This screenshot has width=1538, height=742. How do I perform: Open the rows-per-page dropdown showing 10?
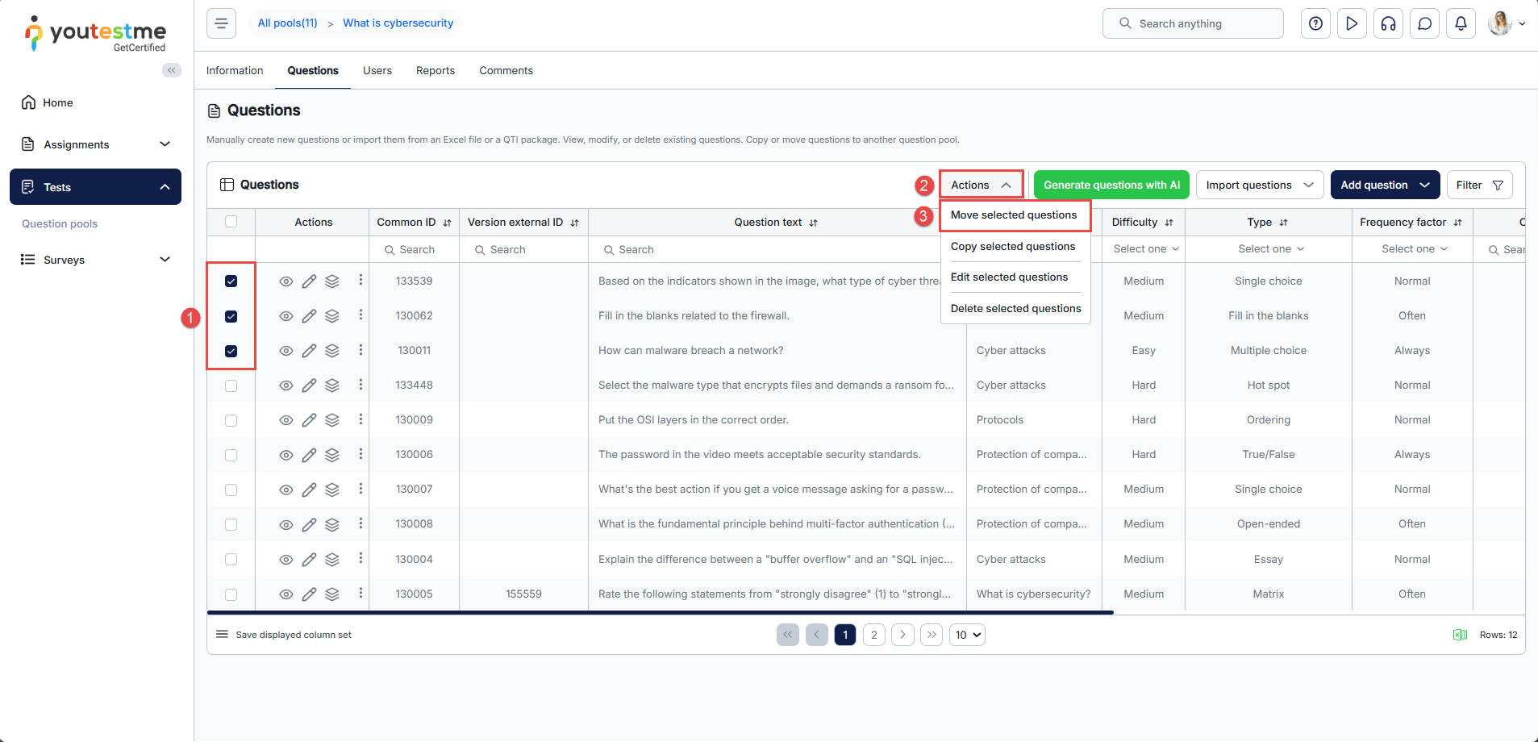(967, 635)
